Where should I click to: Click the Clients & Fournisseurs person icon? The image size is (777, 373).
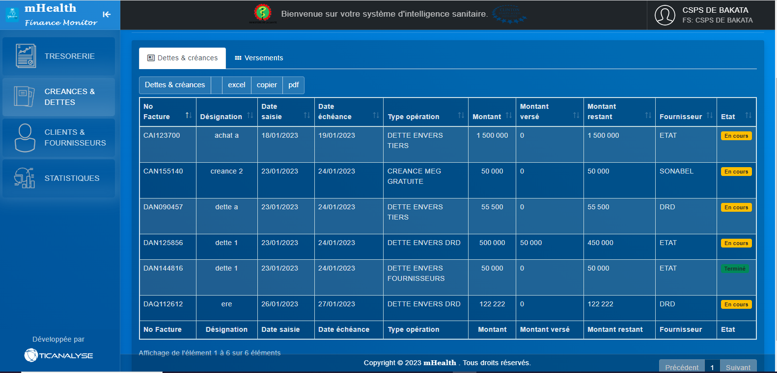[x=25, y=138]
